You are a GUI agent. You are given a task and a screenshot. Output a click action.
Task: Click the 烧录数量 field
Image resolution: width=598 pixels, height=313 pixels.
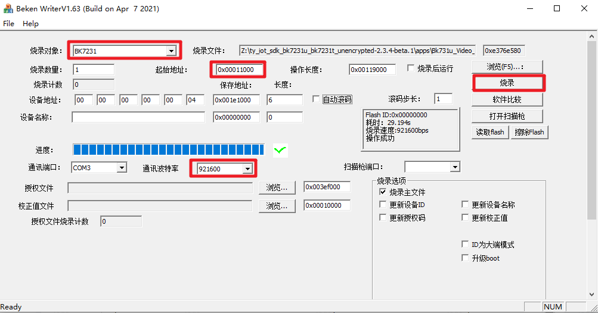coord(94,70)
